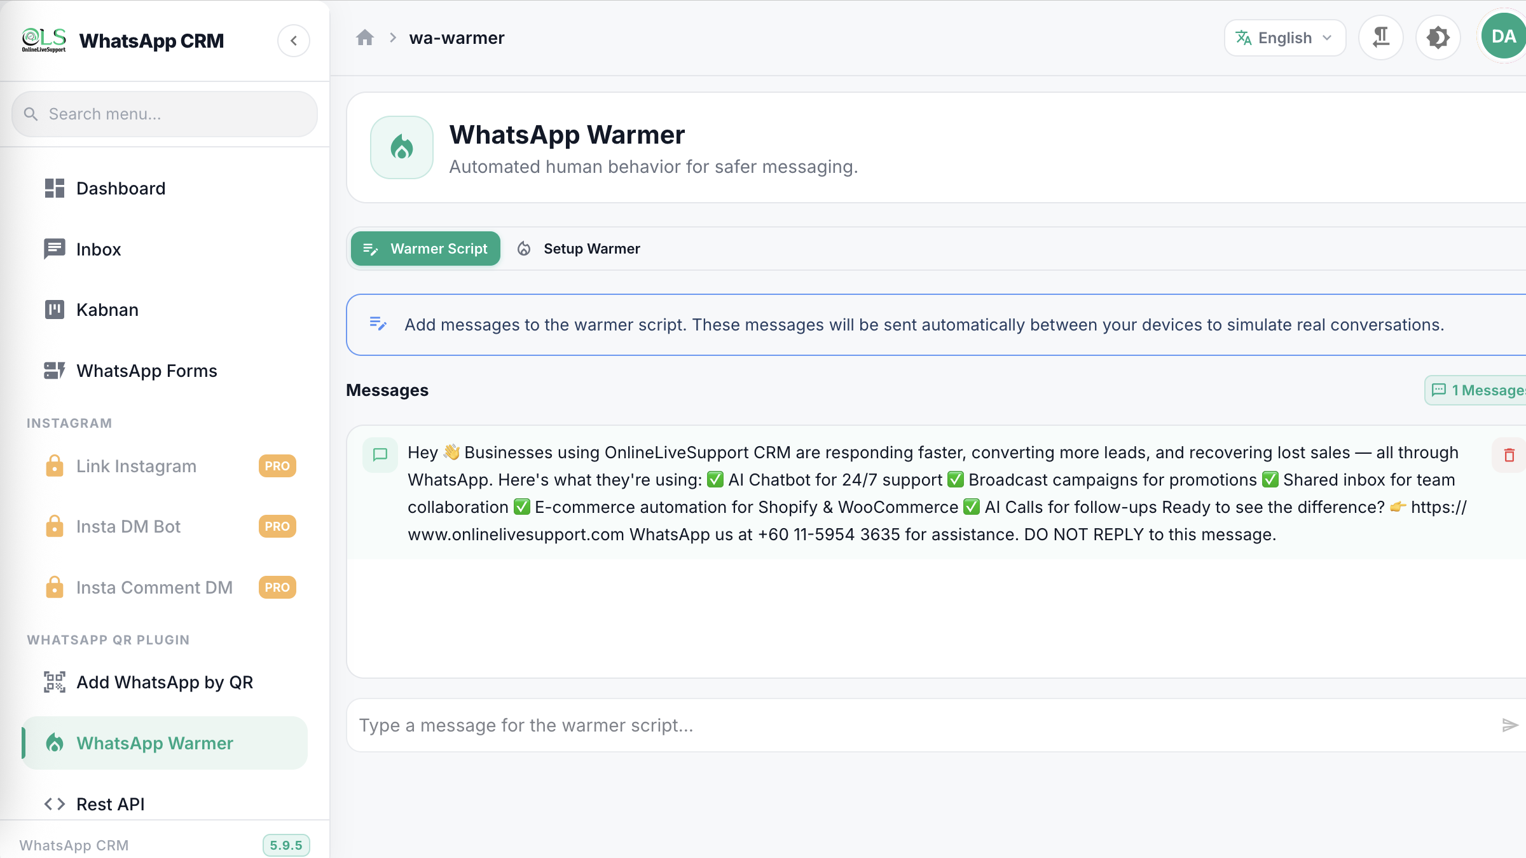1526x858 pixels.
Task: Focus the Search menu field
Action: point(165,114)
